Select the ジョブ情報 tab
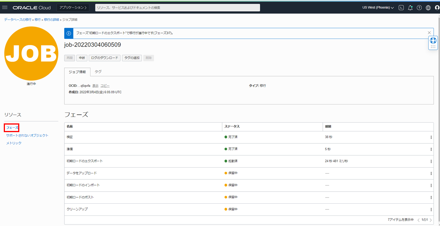Viewport: 440px width, 226px height. pos(77,72)
